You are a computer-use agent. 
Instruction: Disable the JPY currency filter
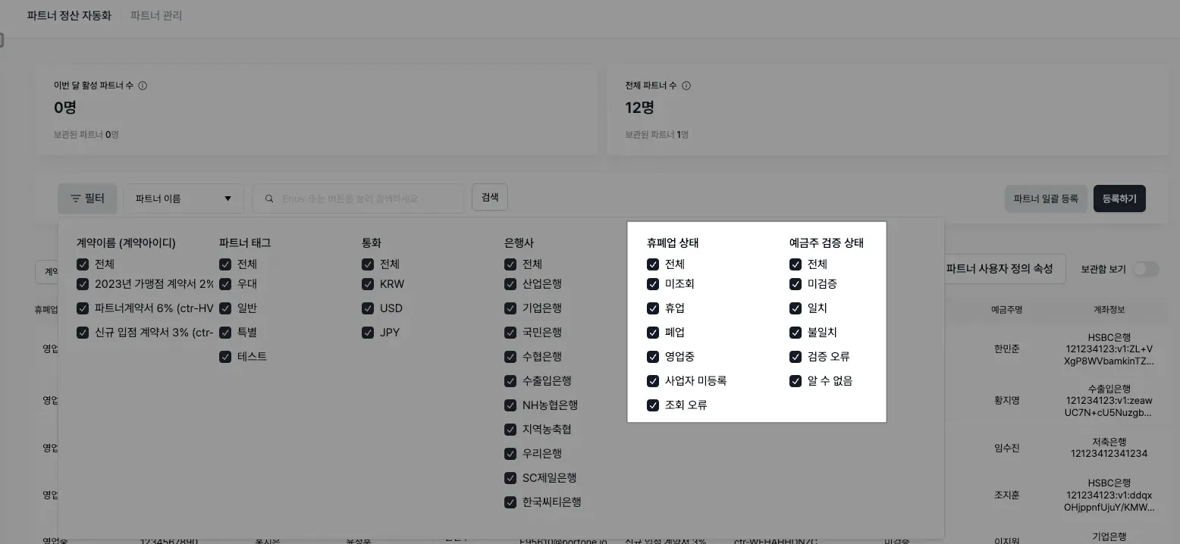368,332
